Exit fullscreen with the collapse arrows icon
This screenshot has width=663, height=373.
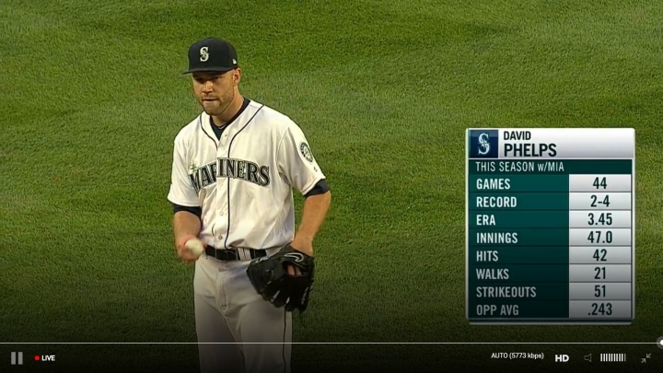646,358
